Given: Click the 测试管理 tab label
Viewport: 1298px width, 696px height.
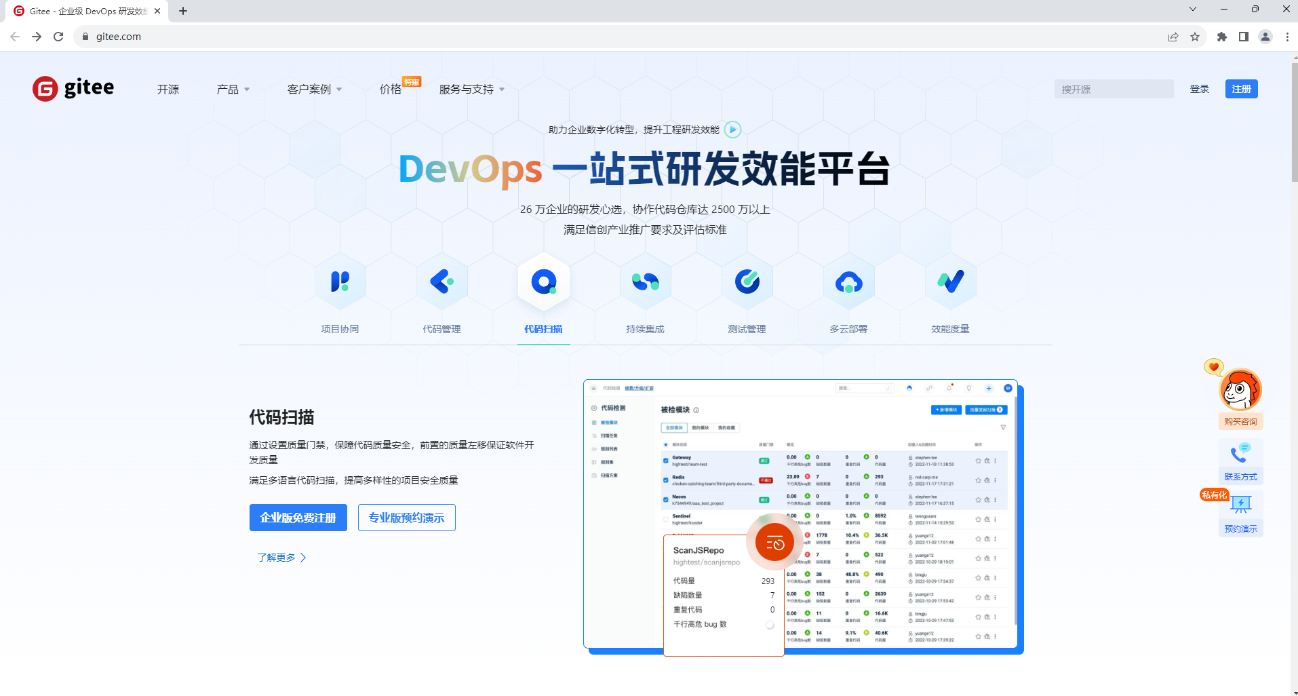Looking at the screenshot, I should tap(747, 329).
